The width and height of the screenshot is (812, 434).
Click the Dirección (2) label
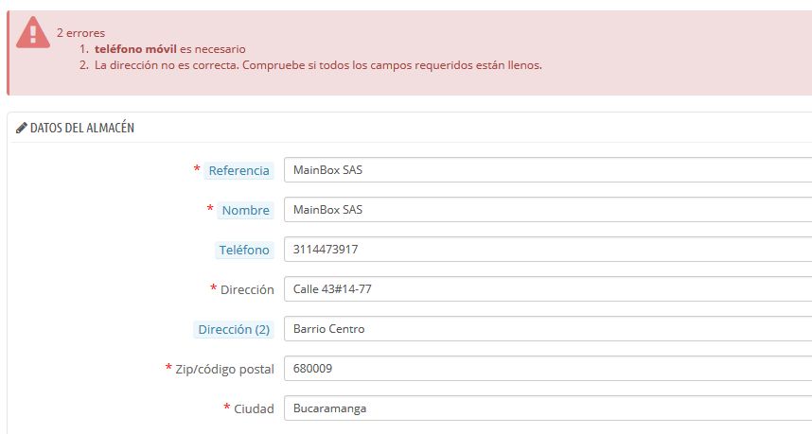pos(234,330)
